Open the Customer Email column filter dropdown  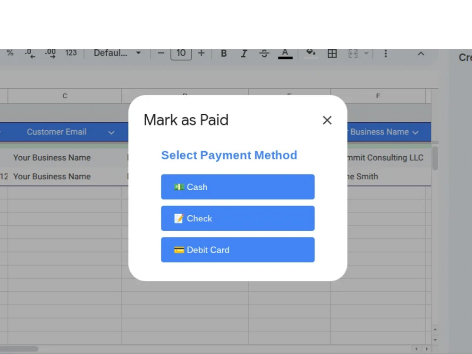click(111, 133)
